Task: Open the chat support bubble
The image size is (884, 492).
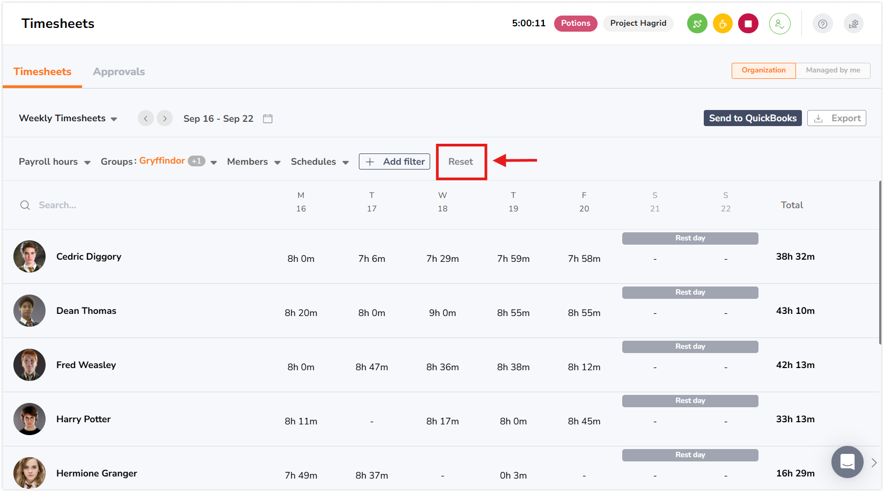Action: [x=847, y=462]
